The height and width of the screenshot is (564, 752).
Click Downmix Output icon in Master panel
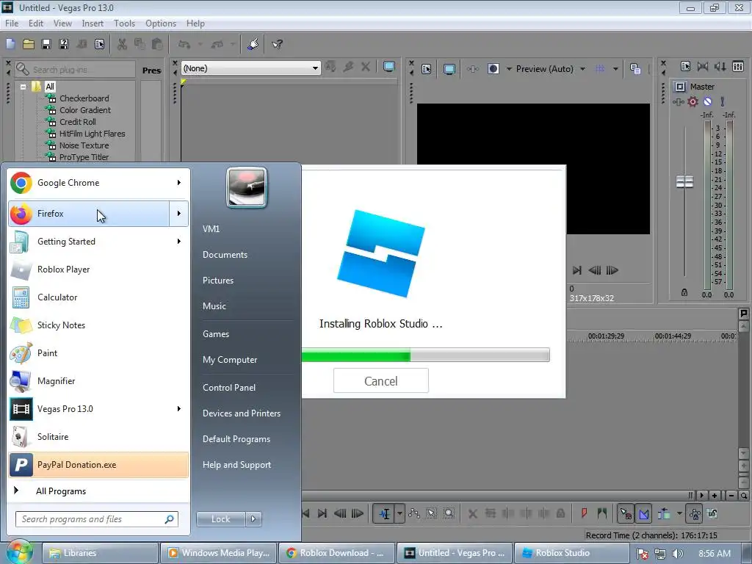coord(703,66)
